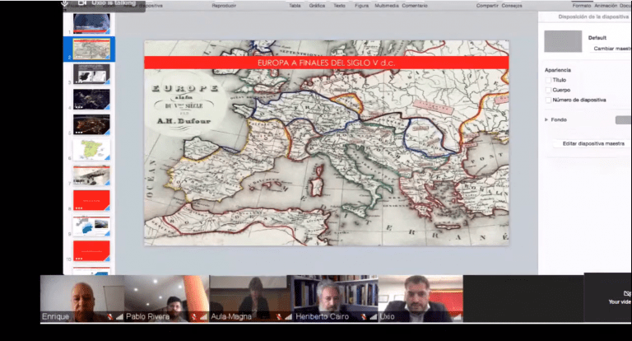
Task: Enable the Título checkbox
Action: [548, 80]
